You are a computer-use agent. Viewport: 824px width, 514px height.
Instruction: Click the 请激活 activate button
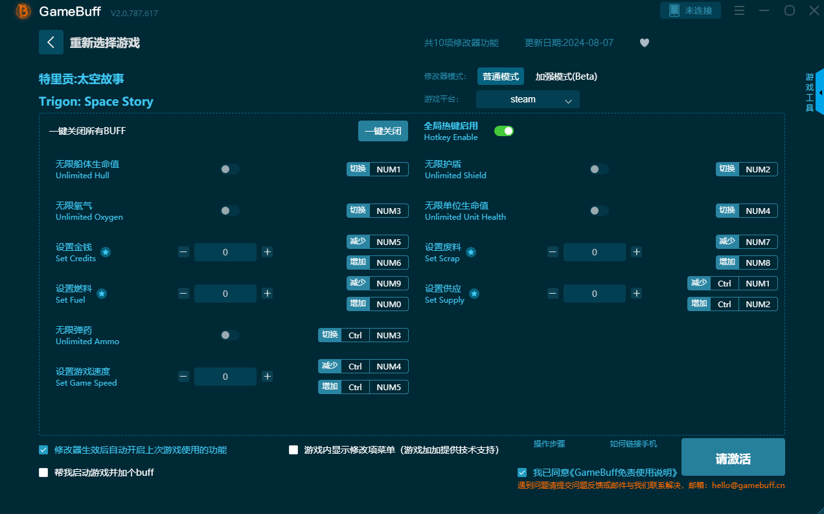tap(733, 459)
